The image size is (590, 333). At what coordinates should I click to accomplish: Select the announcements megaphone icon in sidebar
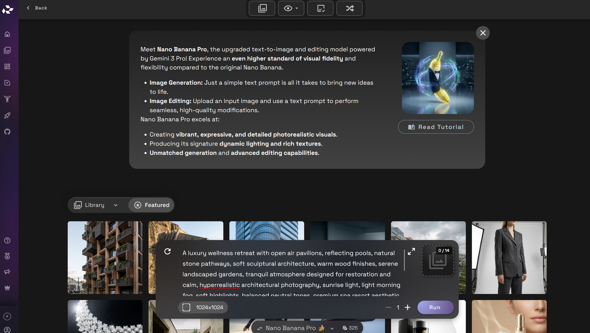[7, 271]
